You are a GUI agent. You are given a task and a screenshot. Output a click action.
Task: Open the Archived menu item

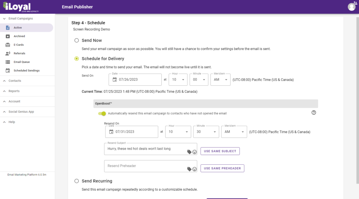point(27,36)
